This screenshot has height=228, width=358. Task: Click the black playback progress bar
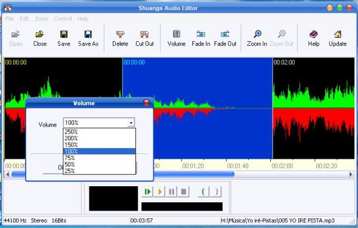(182, 207)
